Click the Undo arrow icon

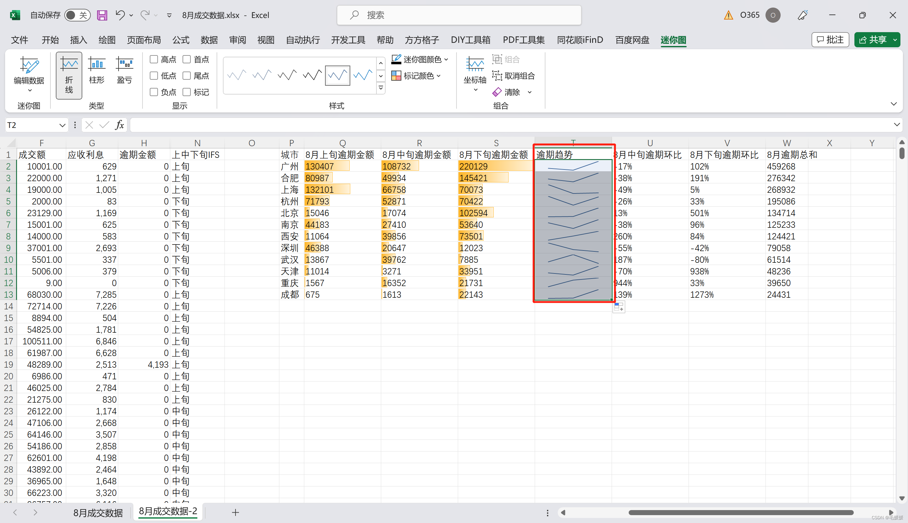point(120,15)
